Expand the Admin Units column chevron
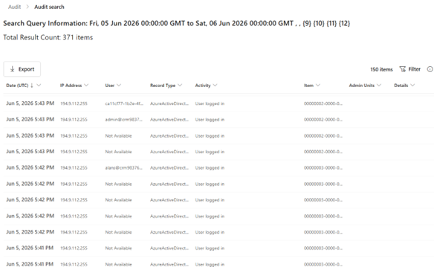 point(379,86)
